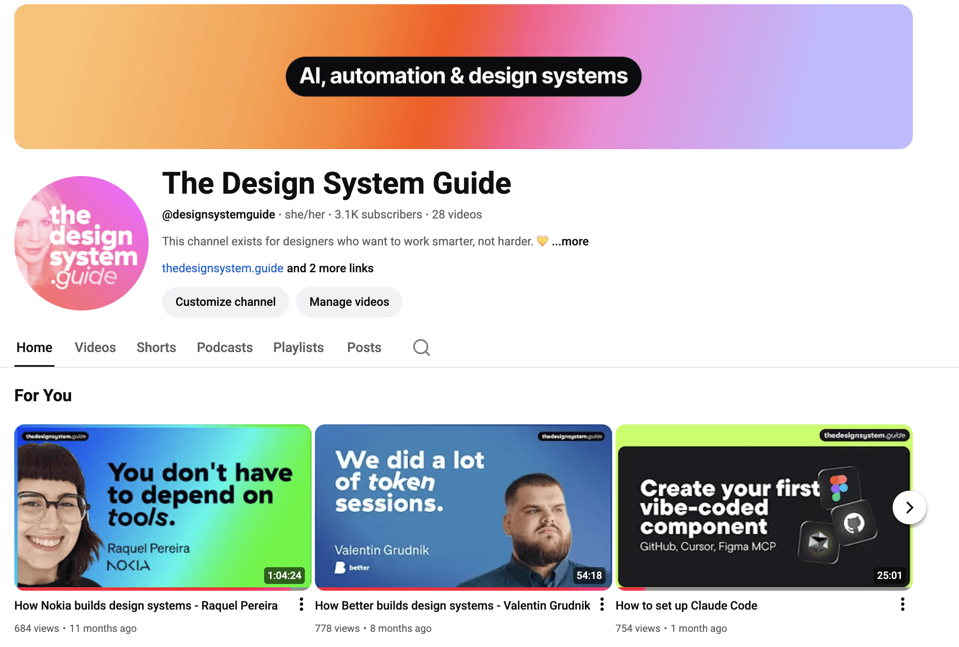Click the channel search magnifier icon
Screen dimensions: 959x647
(421, 347)
